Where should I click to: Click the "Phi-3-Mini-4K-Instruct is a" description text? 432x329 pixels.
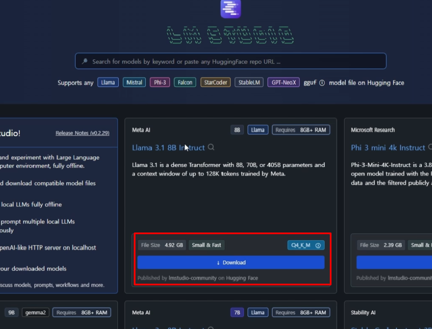(391, 174)
